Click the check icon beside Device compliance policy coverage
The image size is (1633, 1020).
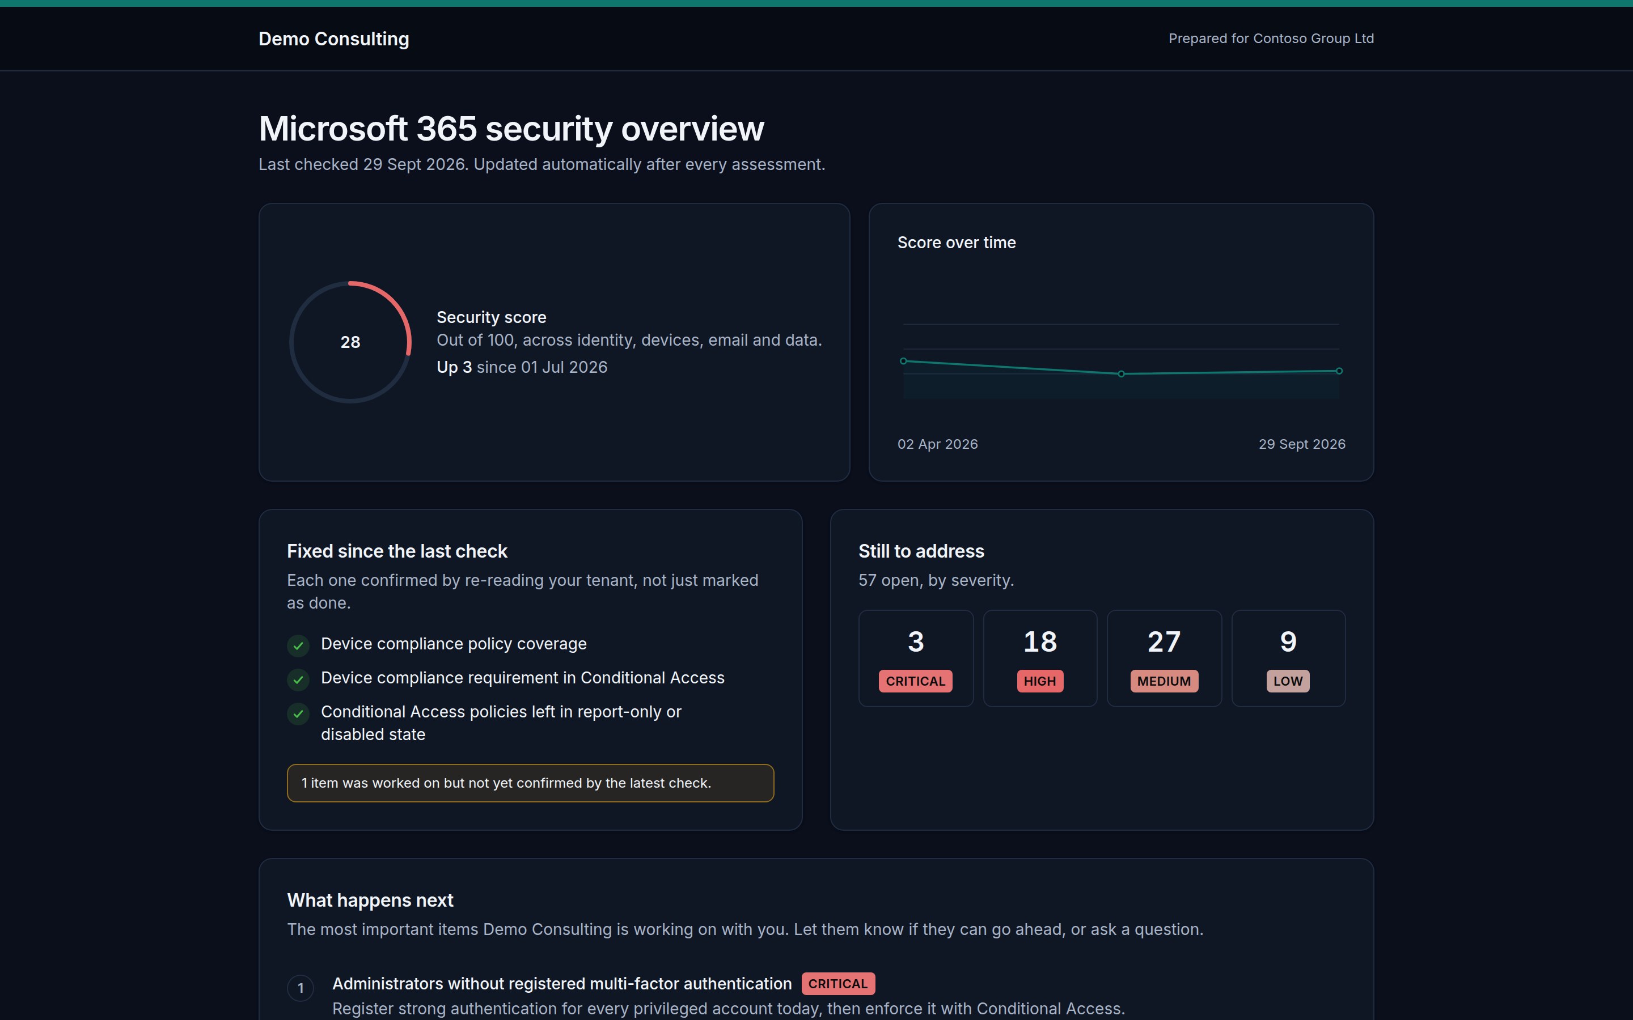[x=298, y=645]
